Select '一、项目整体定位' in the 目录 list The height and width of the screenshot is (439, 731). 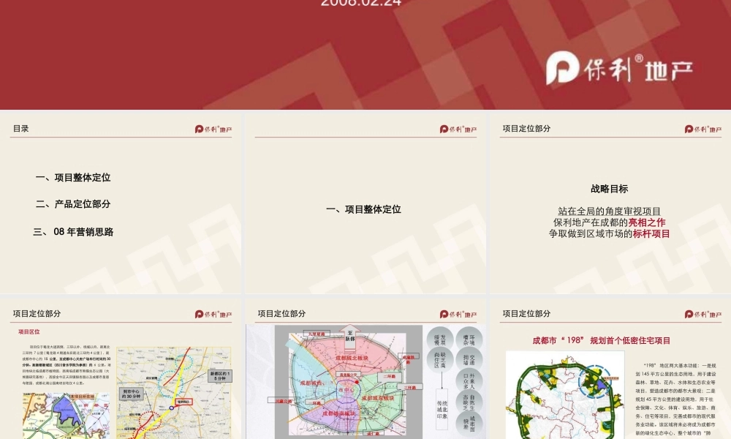point(73,177)
